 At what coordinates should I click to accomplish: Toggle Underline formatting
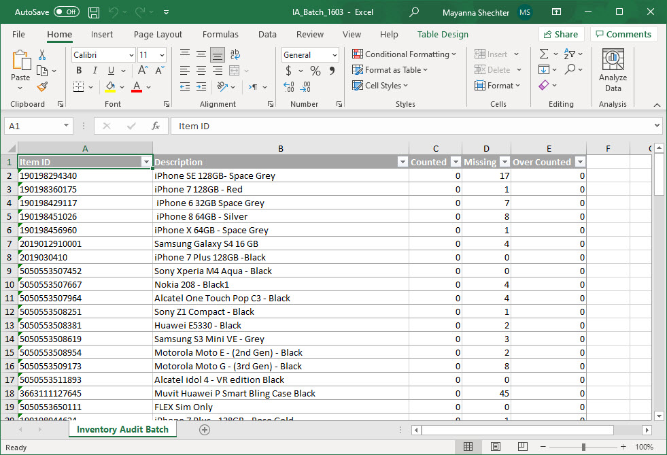tap(111, 71)
